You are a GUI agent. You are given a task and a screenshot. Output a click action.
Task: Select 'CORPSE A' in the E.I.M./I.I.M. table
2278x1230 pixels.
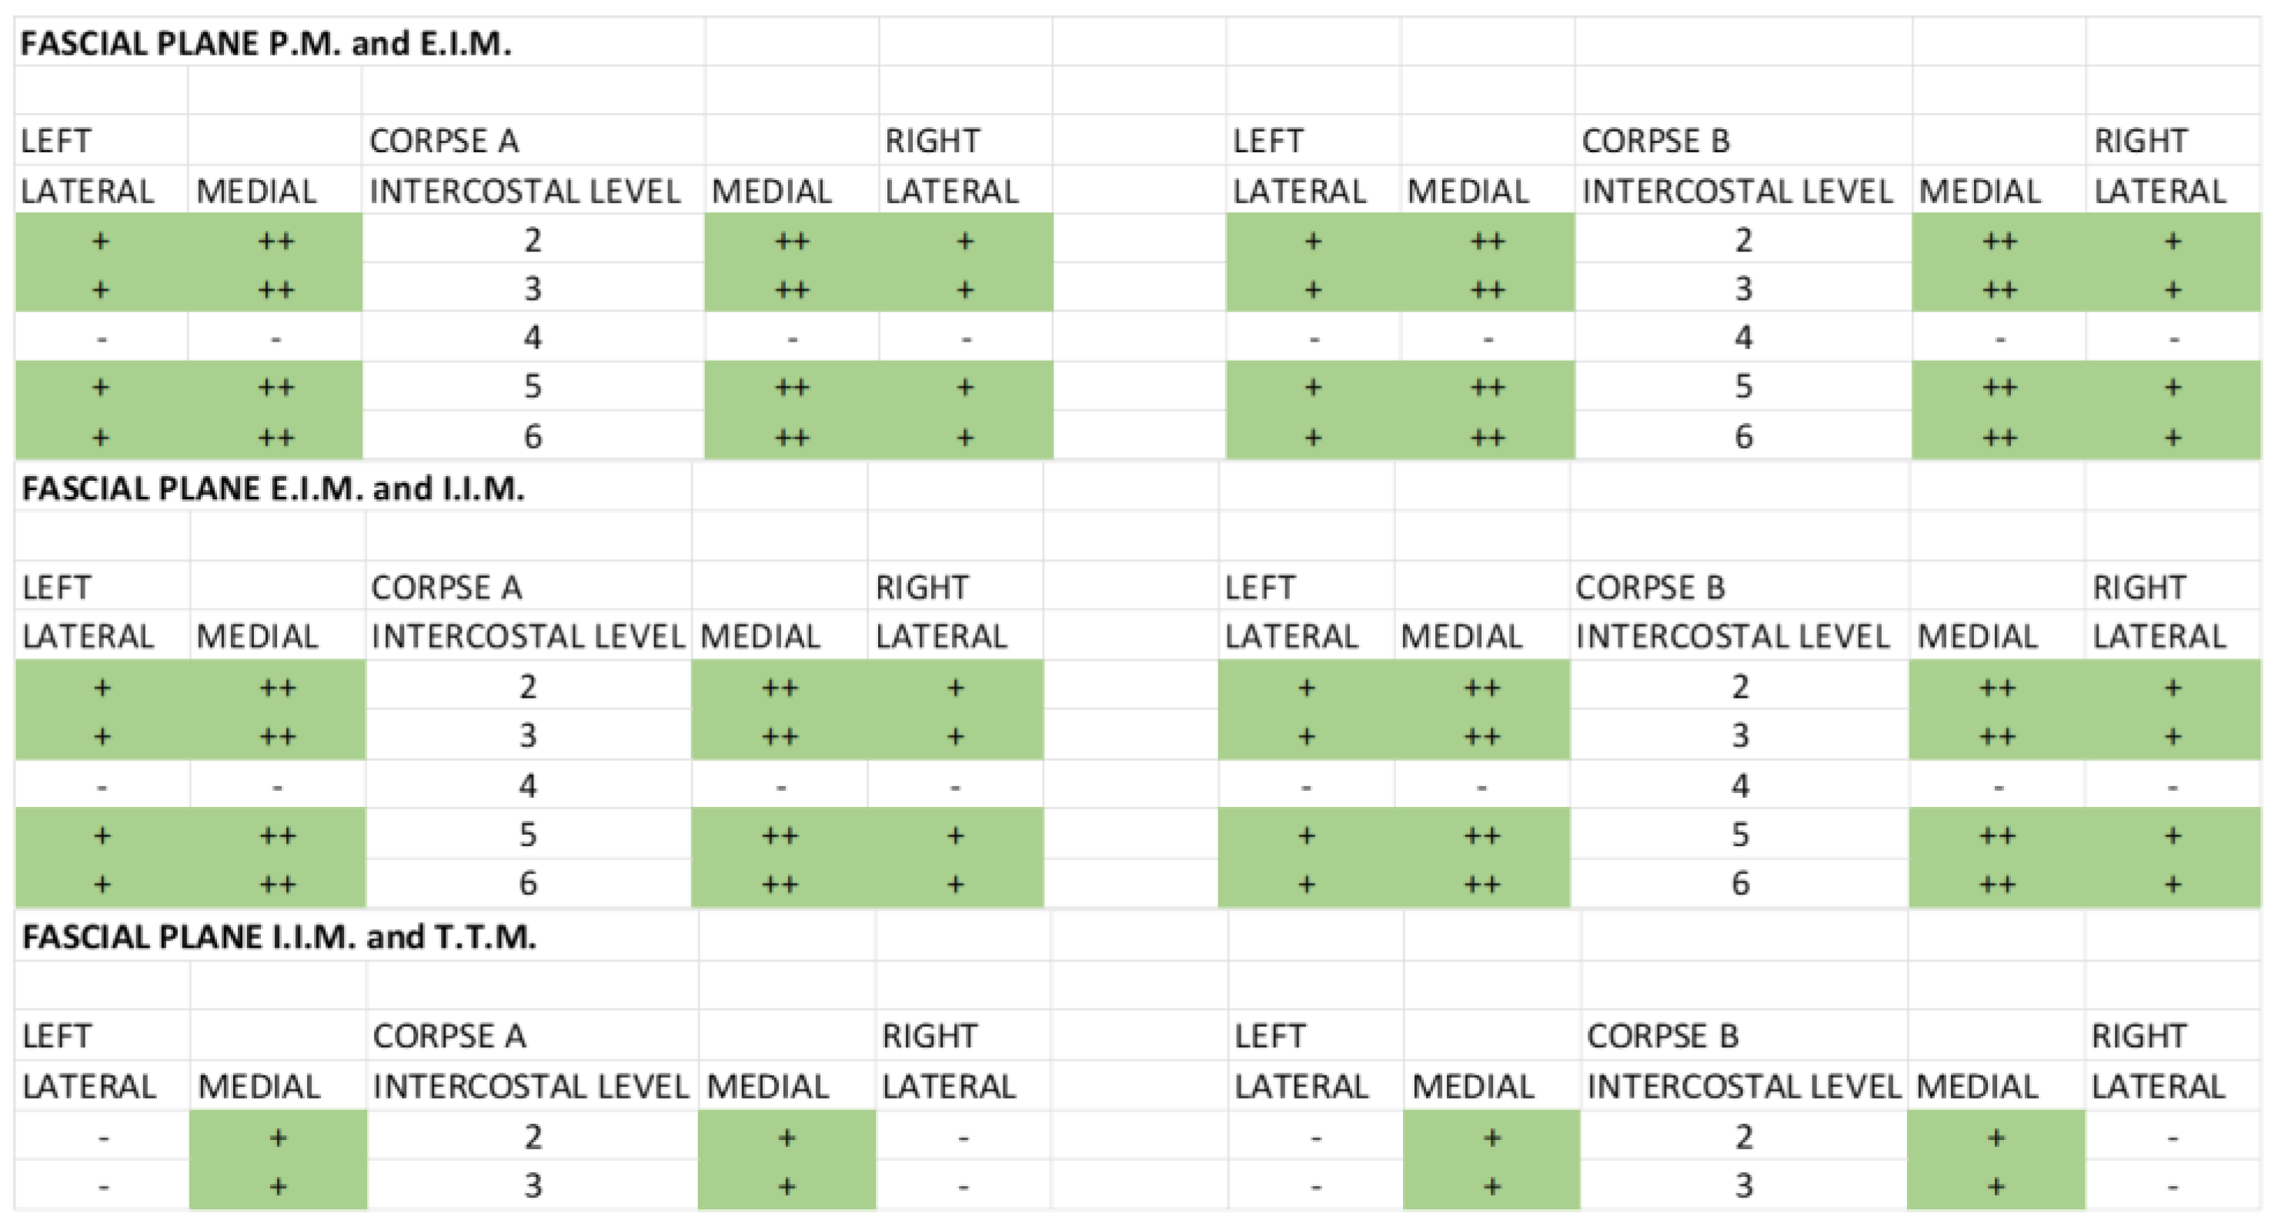446,588
